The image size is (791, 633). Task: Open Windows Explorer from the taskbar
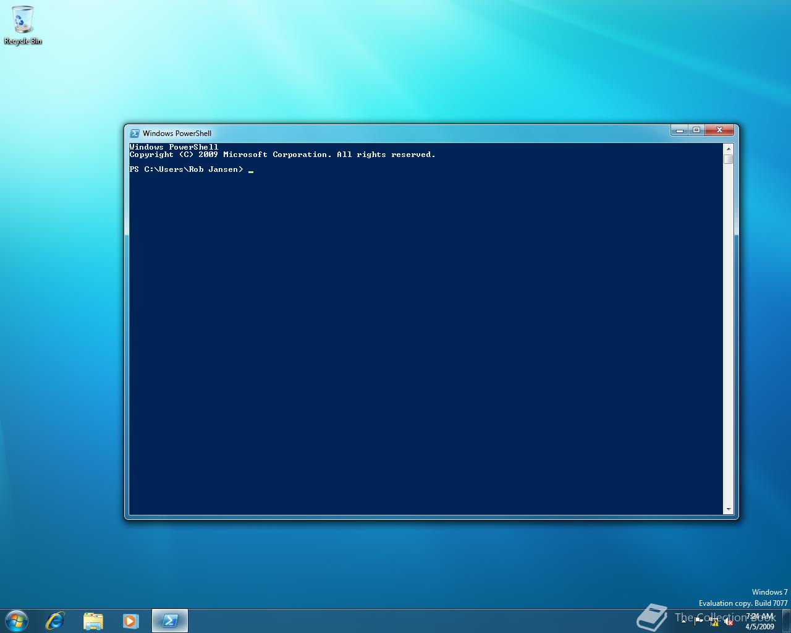point(93,621)
